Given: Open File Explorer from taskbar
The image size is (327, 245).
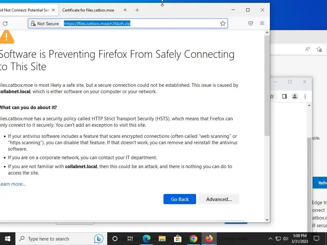Looking at the screenshot, I should (162, 239).
